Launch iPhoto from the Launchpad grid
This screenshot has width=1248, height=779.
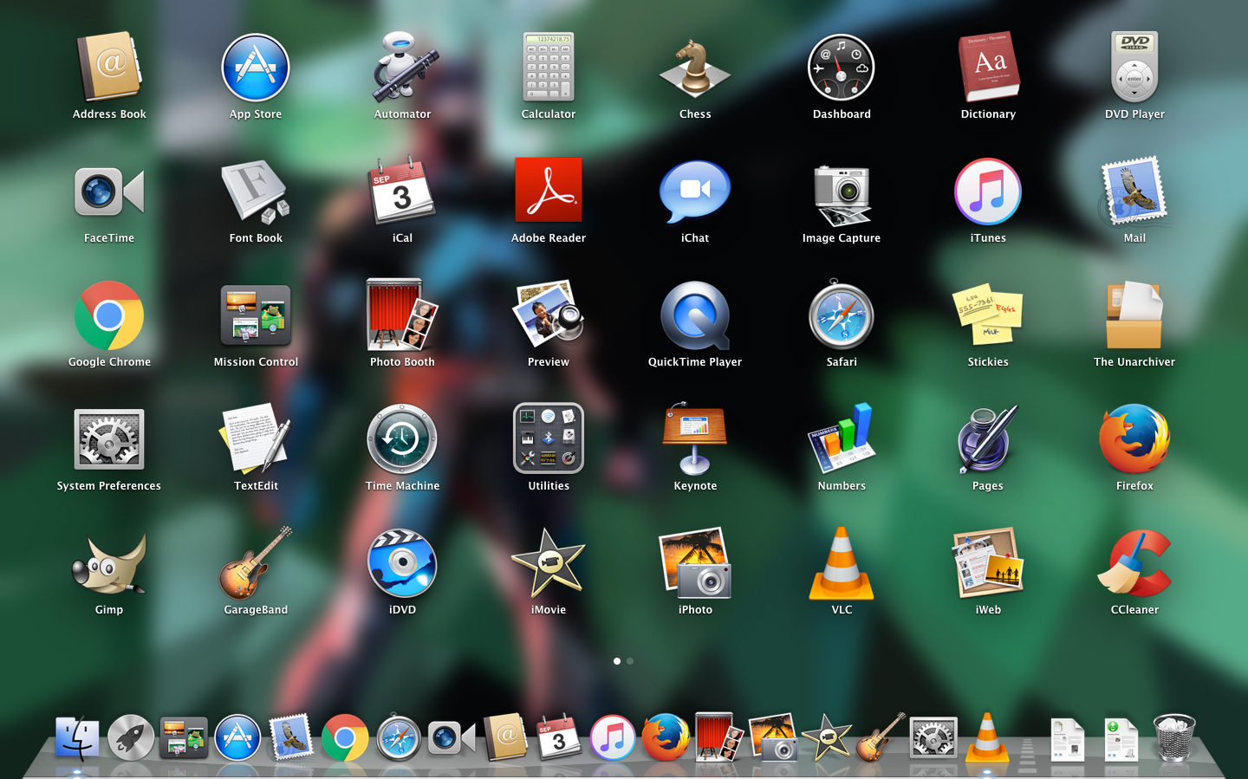tap(695, 563)
